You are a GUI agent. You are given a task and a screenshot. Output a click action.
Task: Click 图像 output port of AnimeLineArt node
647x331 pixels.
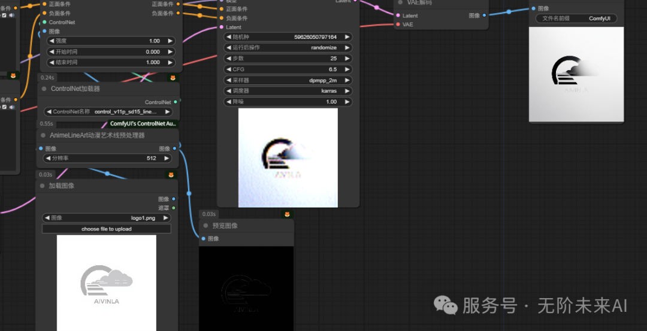(175, 148)
